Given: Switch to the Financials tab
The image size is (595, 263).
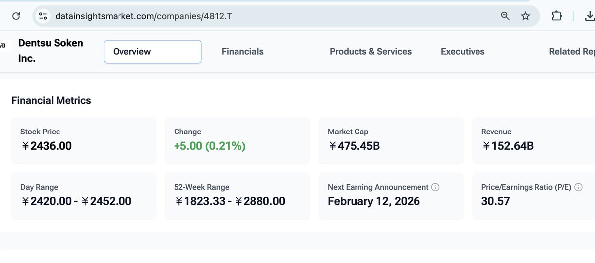Looking at the screenshot, I should tap(242, 52).
